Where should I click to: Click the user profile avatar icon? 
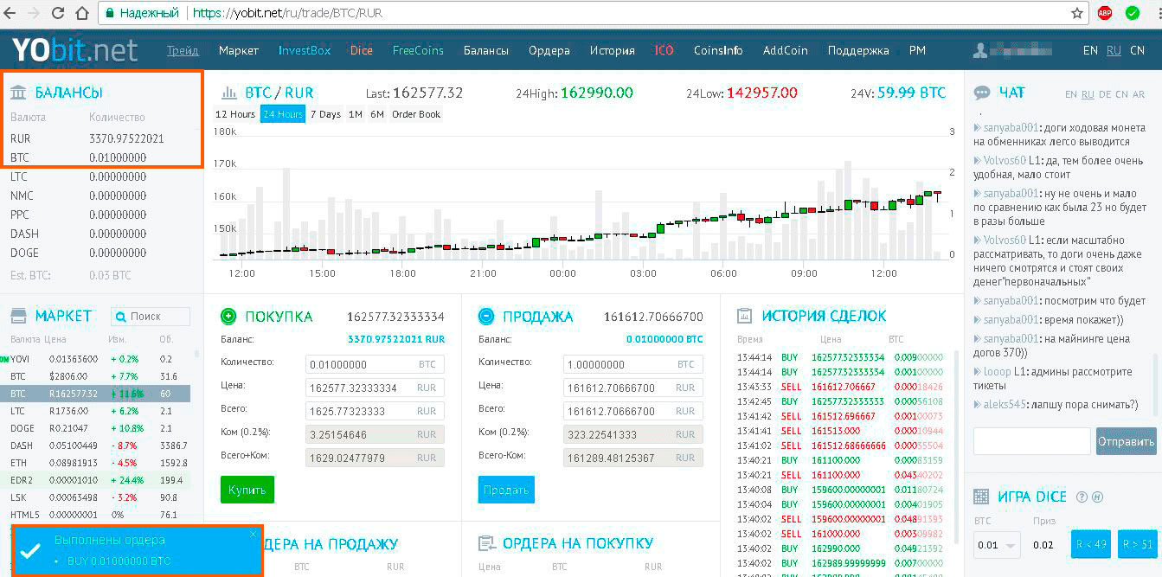tap(979, 50)
